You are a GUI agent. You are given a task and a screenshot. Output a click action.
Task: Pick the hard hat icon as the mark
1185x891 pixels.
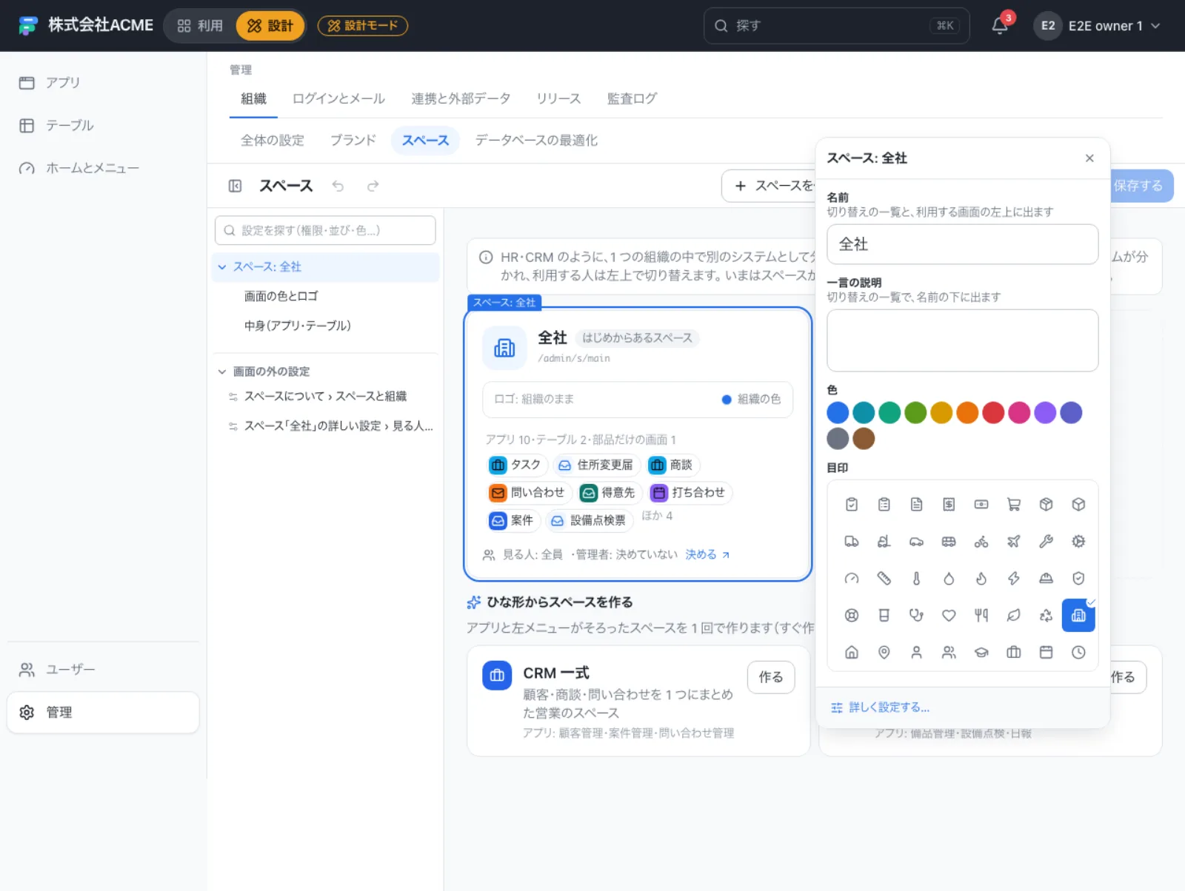tap(1046, 579)
